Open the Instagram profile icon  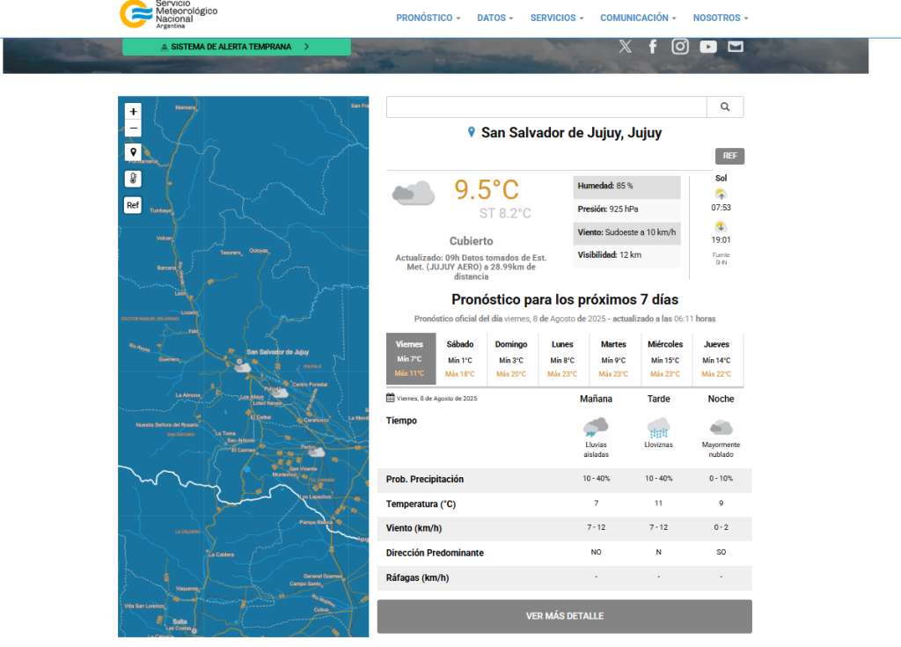pyautogui.click(x=680, y=47)
